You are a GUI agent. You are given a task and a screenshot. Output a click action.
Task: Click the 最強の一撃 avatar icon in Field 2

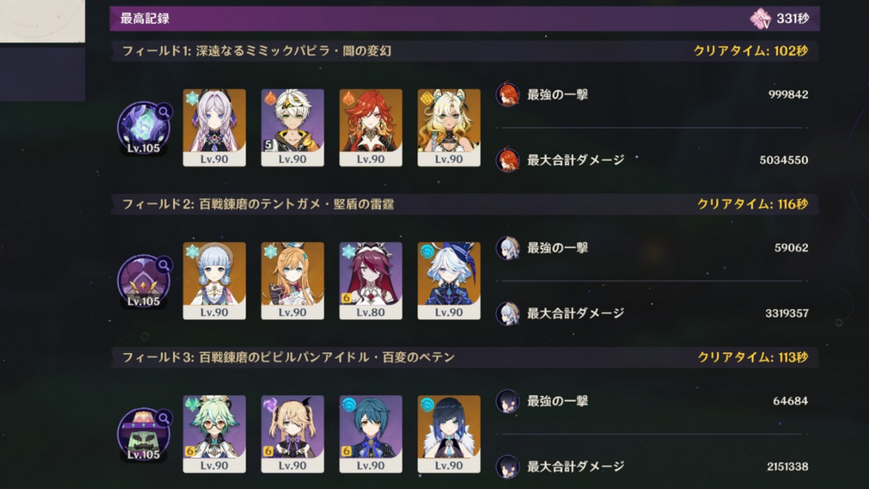click(507, 248)
